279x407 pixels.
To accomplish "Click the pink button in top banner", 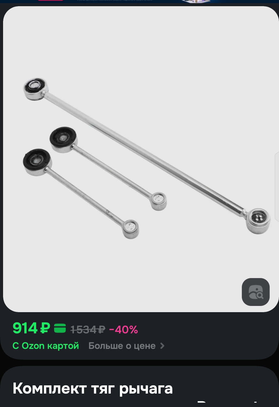I will (x=50, y=0).
